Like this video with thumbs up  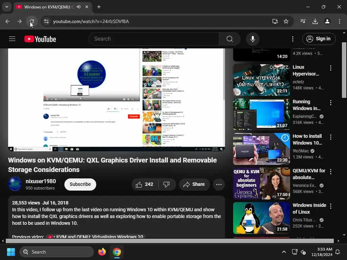click(145, 185)
